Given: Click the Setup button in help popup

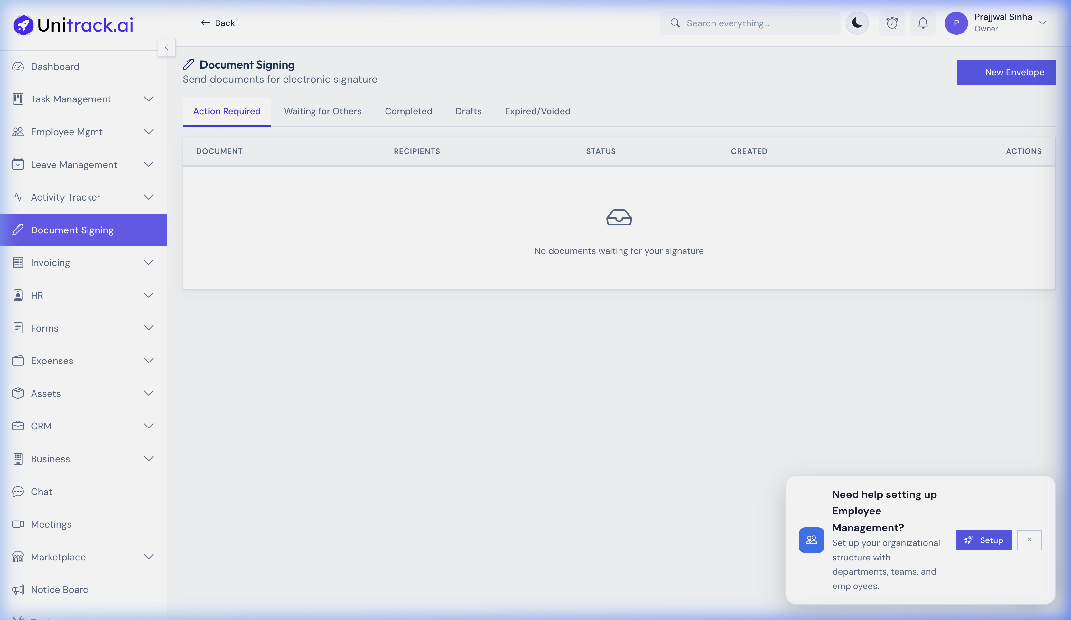Looking at the screenshot, I should 983,540.
